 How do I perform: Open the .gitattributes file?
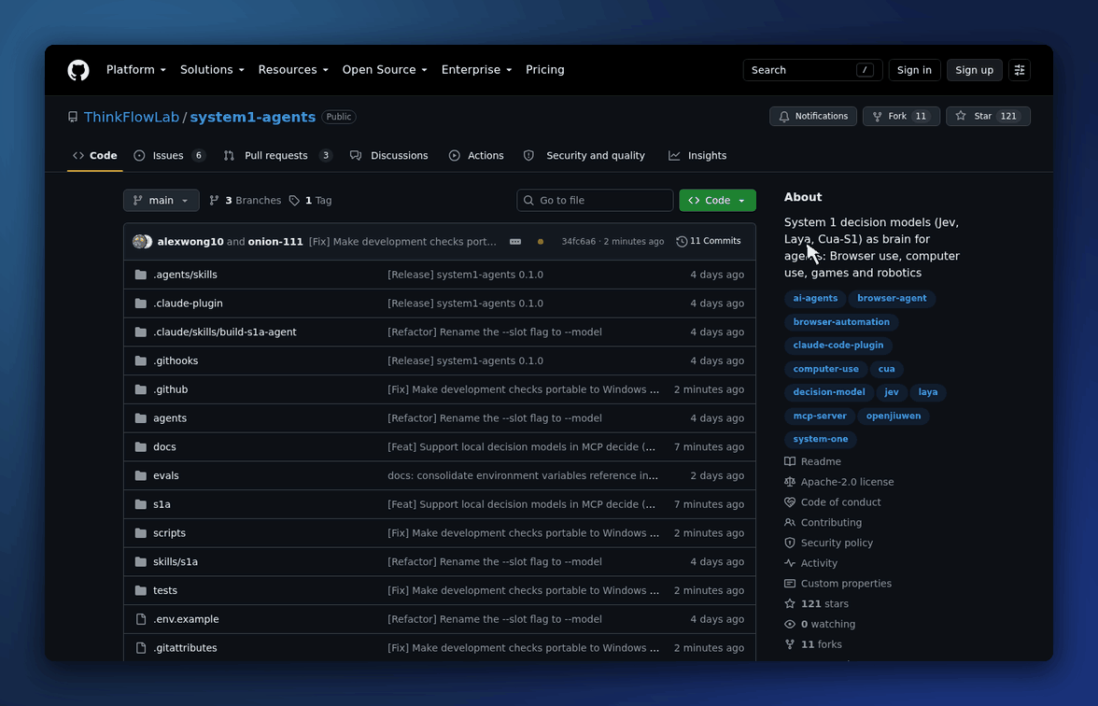coord(185,648)
